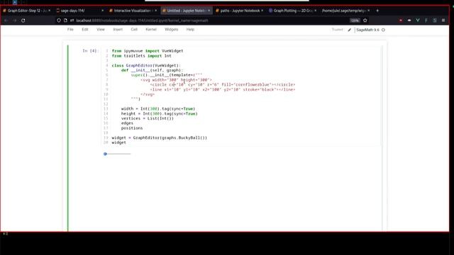Open the tracking protection shield icon
This screenshot has height=255, width=454.
(59, 21)
